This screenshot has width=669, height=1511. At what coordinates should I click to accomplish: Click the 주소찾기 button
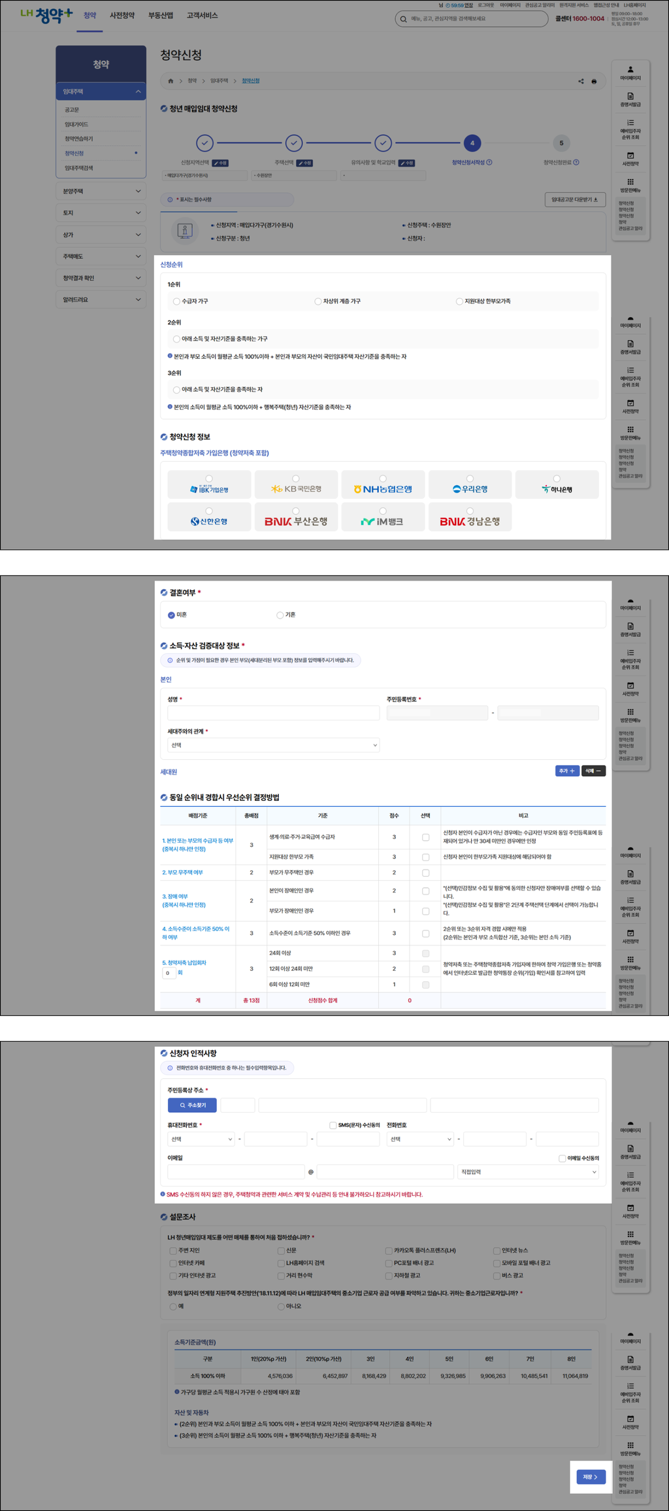tap(192, 1105)
